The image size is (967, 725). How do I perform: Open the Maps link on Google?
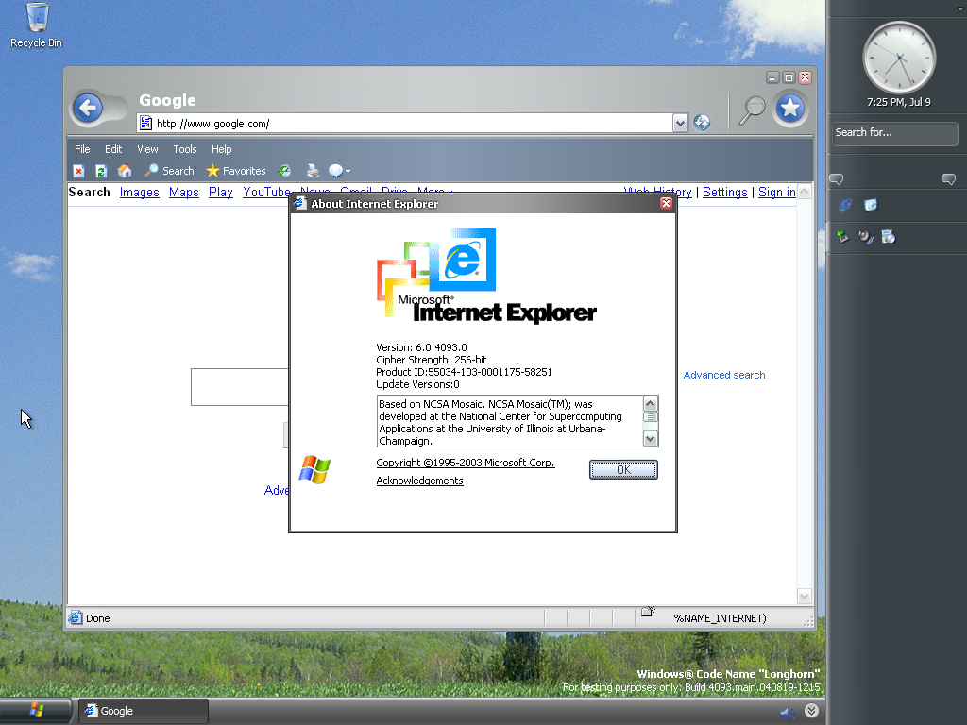pos(184,193)
